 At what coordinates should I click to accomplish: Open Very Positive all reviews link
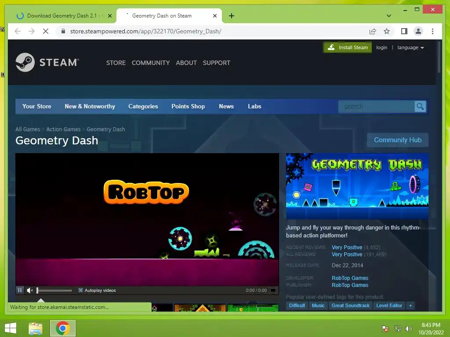pos(347,255)
